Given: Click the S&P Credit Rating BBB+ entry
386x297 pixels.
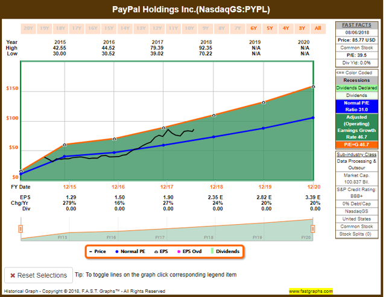Looking at the screenshot, I should coord(356,193).
